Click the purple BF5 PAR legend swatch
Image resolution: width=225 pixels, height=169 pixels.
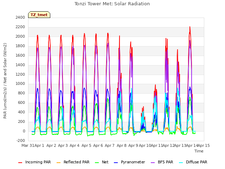click(153, 163)
